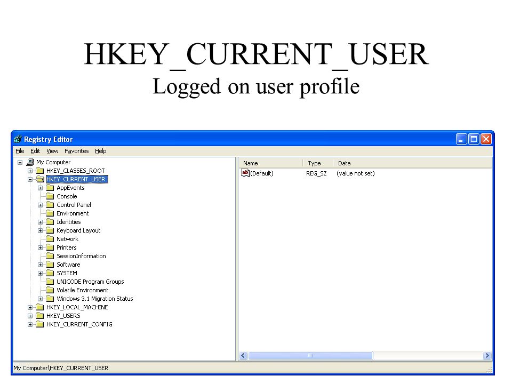Screen dimensions: 512x384
Task: Expand the Keyboard Layout key
Action: 40,230
